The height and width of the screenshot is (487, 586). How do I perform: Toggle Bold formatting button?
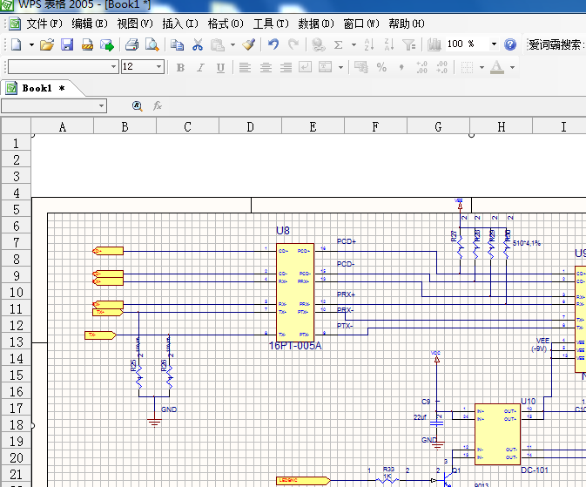click(180, 67)
